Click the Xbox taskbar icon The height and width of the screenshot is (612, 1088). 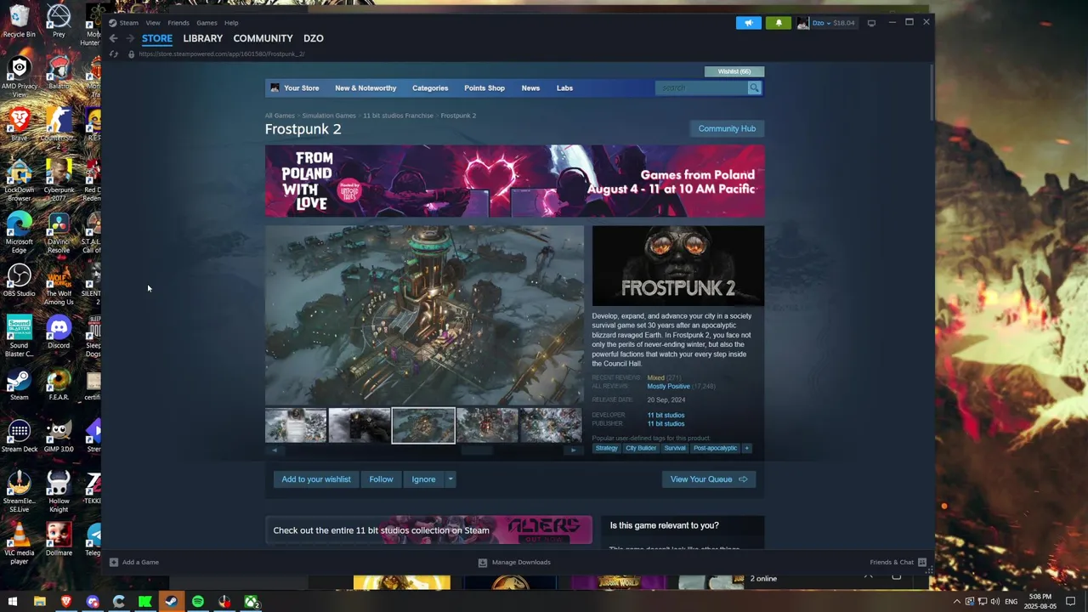(x=252, y=602)
